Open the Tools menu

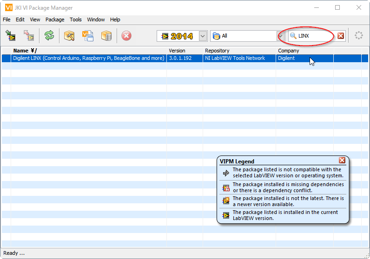[75, 19]
